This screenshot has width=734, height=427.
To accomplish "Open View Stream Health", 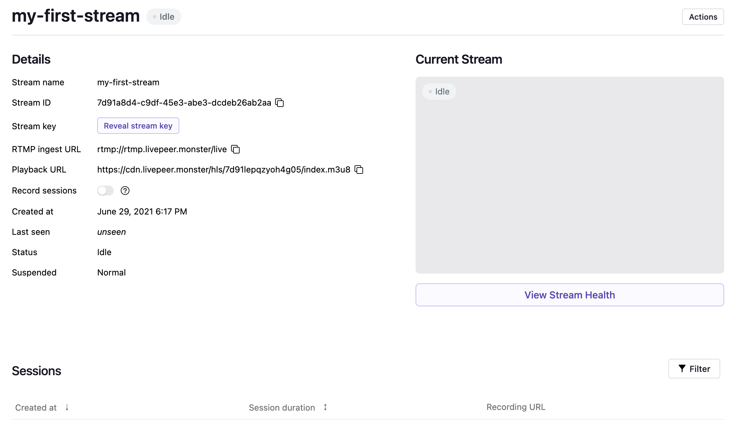I will click(x=570, y=295).
